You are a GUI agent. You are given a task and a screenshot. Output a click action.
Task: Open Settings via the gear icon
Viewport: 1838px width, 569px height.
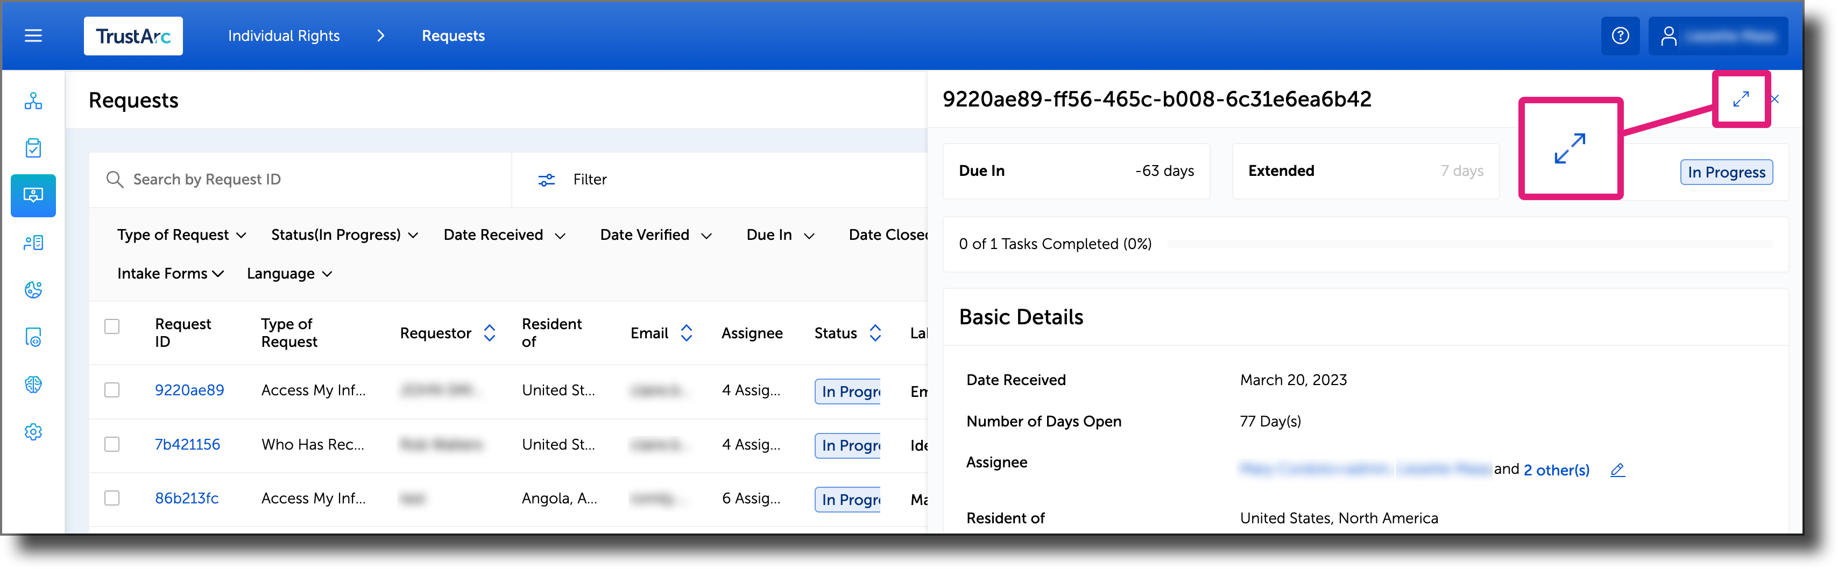coord(33,431)
